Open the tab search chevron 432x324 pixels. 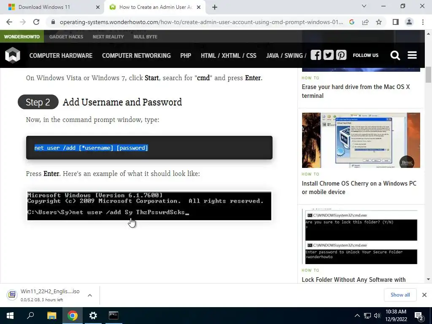click(364, 6)
